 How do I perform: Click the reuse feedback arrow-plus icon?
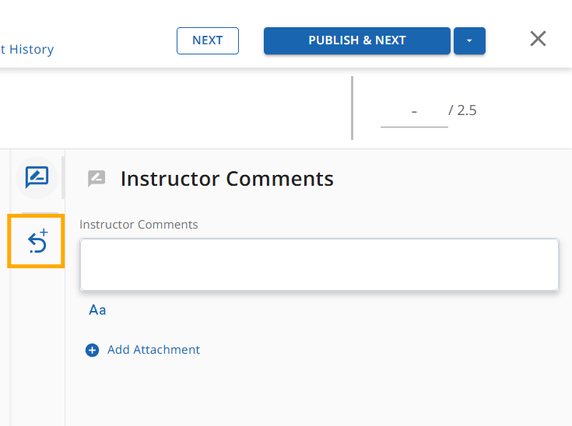[37, 242]
